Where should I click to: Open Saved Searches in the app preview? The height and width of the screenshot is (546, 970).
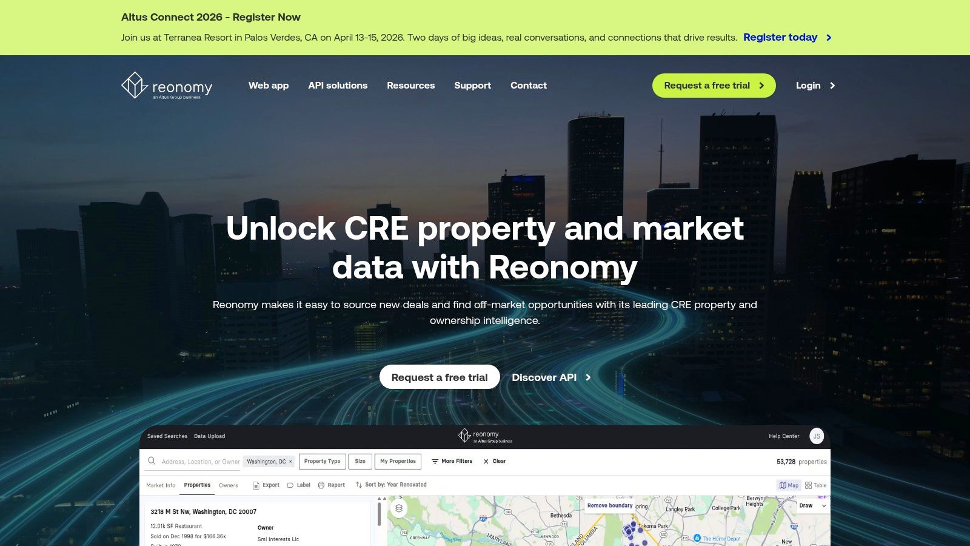tap(167, 436)
